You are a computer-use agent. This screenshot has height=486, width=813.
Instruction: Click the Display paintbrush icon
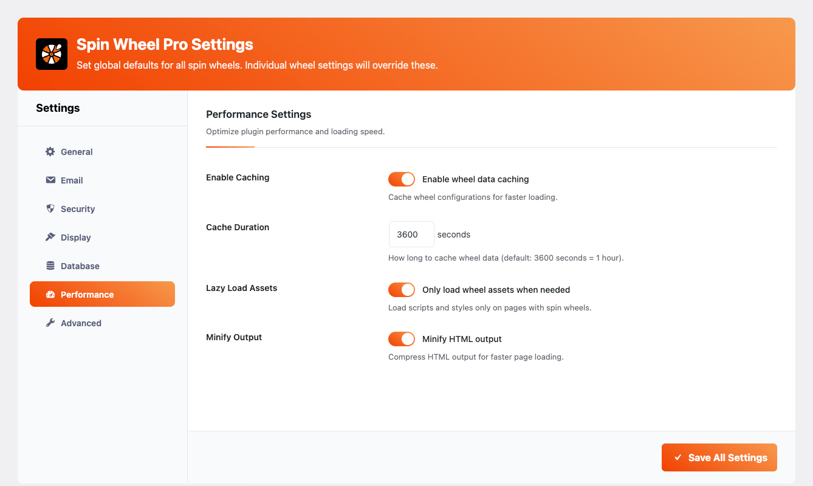click(x=50, y=237)
